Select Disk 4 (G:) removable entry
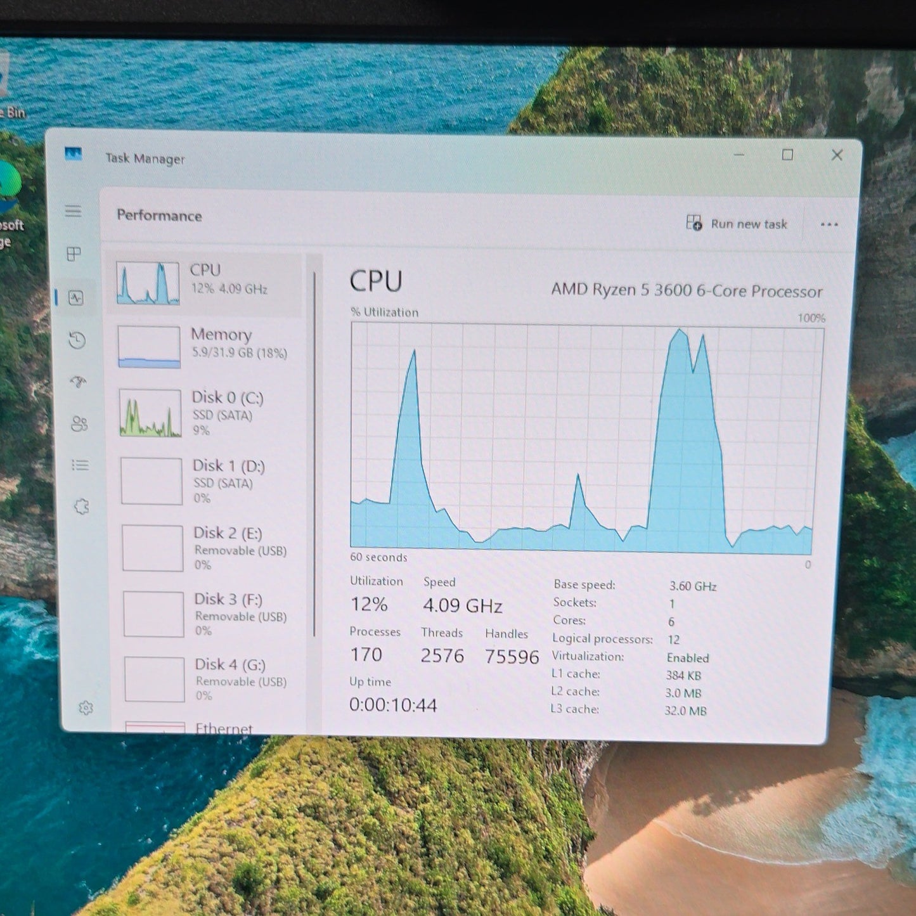The image size is (916, 916). click(212, 679)
